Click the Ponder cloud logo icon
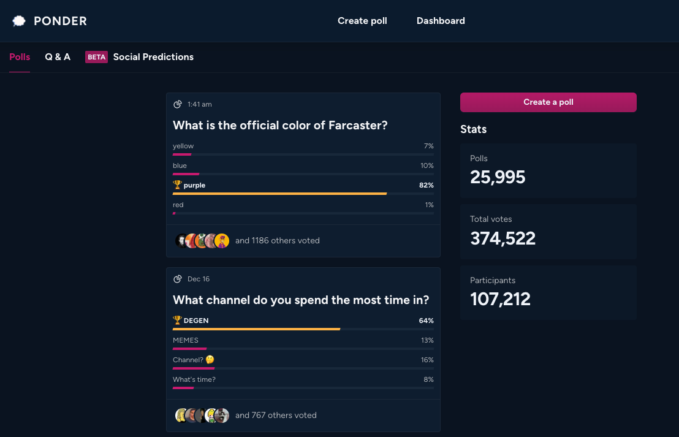The height and width of the screenshot is (437, 679). coord(18,21)
